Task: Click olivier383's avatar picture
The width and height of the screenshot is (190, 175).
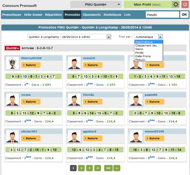Action: 12,136
